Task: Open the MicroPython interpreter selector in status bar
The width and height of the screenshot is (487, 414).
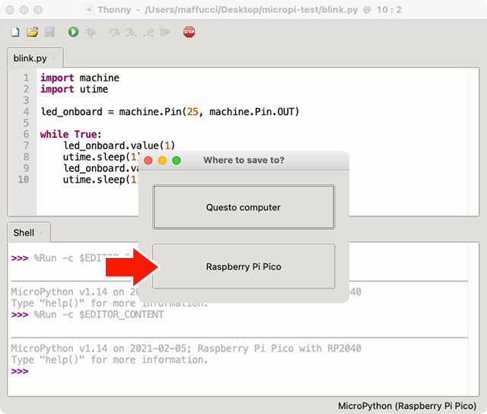Action: tap(407, 406)
